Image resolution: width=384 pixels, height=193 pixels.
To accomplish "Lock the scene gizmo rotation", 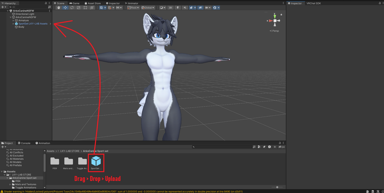I will tap(281, 14).
